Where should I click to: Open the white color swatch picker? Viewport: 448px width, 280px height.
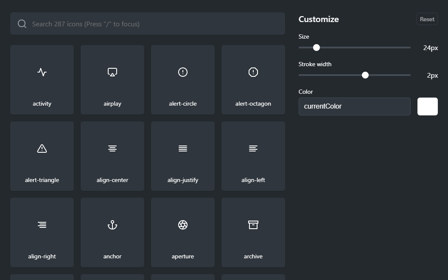427,106
